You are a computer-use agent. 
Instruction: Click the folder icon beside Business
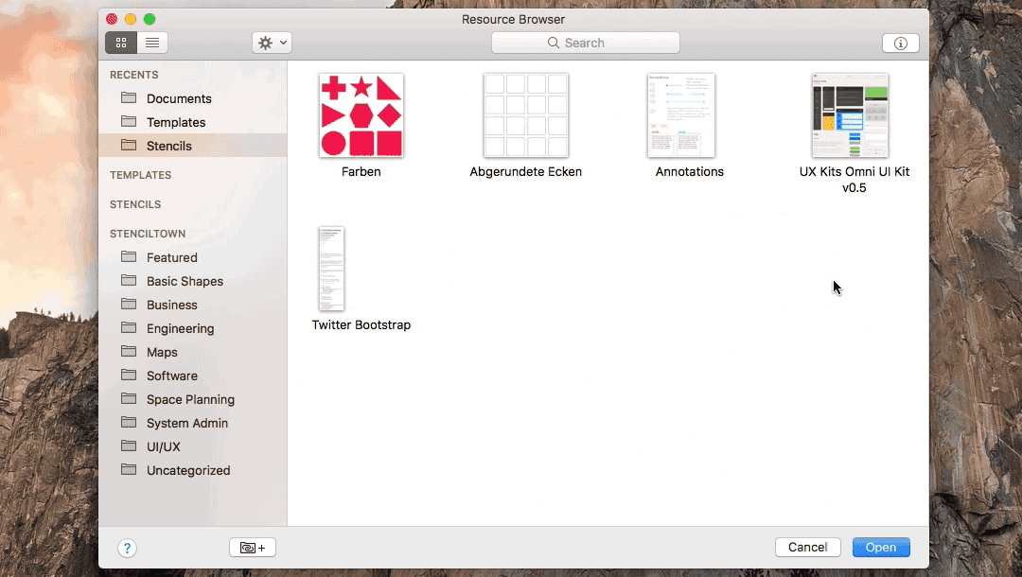[x=129, y=305]
